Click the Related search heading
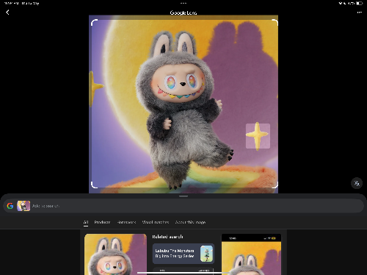Image resolution: width=367 pixels, height=275 pixels. [167, 237]
